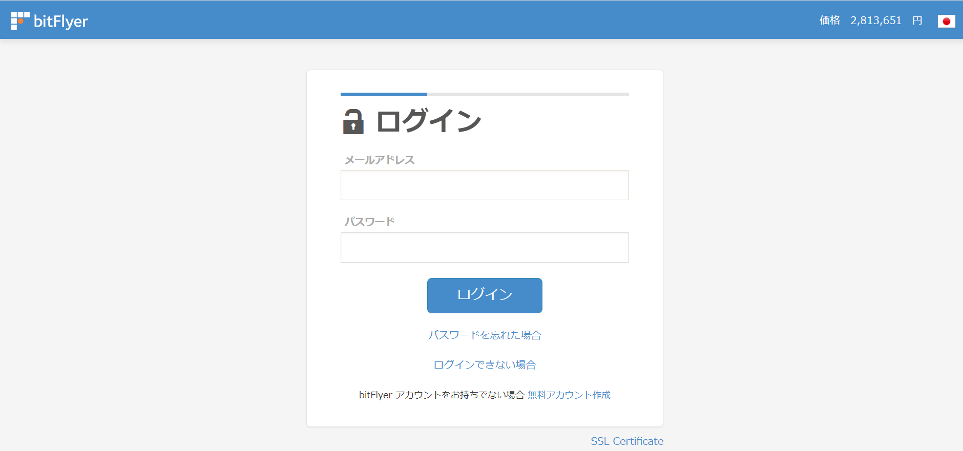Screen dimensions: 963x451
Task: Click the 'bitFlyer アカウントをお持ちでない場合' text
Action: [x=442, y=395]
